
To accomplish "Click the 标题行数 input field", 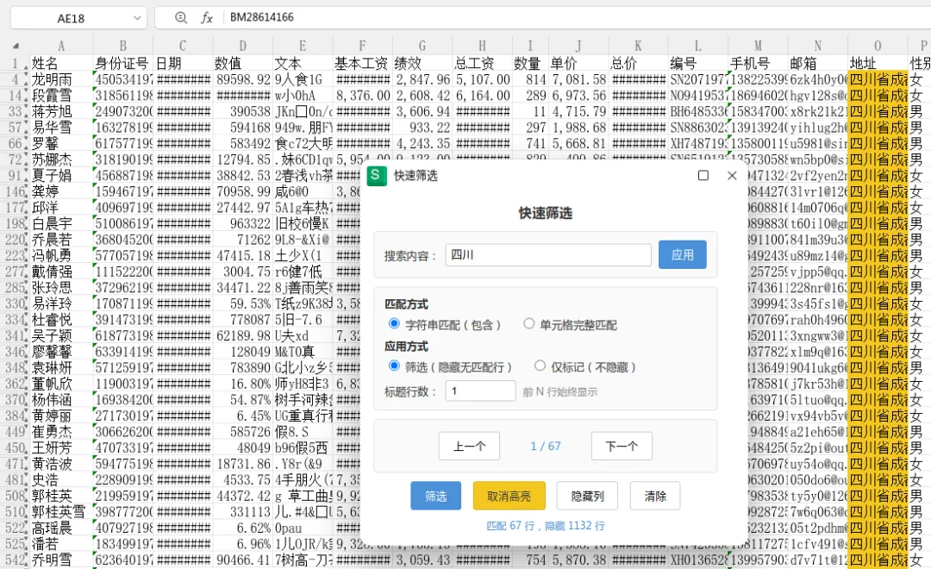I will 480,391.
